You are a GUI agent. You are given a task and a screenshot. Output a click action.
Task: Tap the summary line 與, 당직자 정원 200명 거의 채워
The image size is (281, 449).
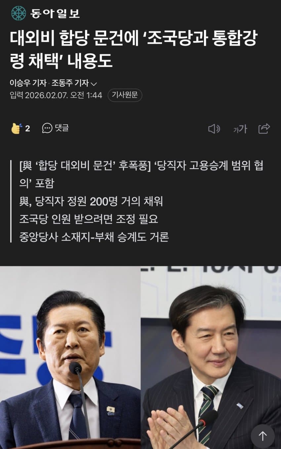click(x=91, y=201)
